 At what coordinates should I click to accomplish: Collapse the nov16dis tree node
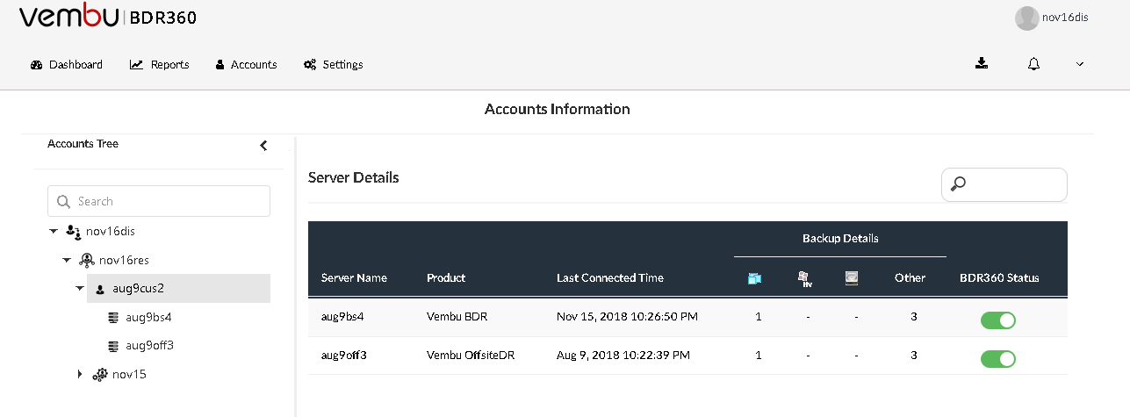[54, 232]
